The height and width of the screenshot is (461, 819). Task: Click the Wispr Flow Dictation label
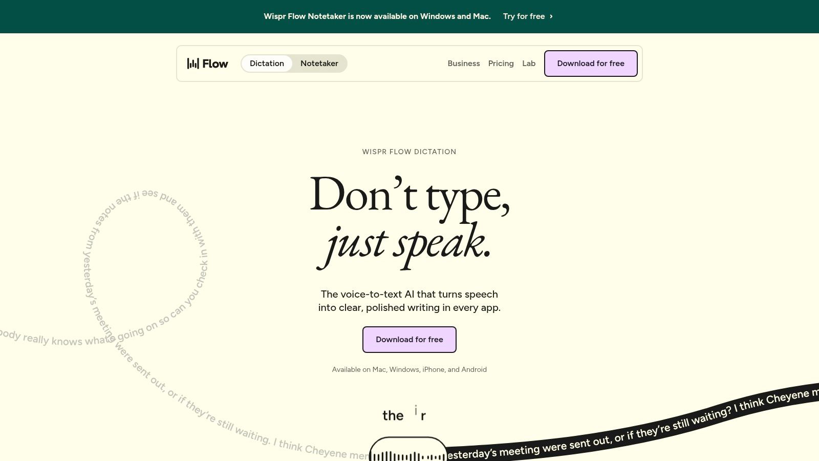[409, 152]
